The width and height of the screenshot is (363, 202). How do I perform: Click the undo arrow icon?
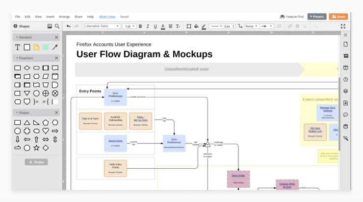point(69,26)
